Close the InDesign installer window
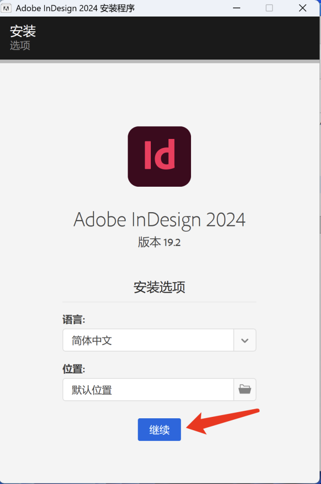This screenshot has width=321, height=484. pos(302,8)
